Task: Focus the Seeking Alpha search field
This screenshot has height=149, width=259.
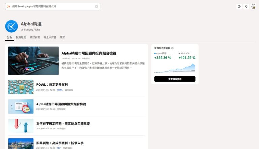Action: point(53,7)
